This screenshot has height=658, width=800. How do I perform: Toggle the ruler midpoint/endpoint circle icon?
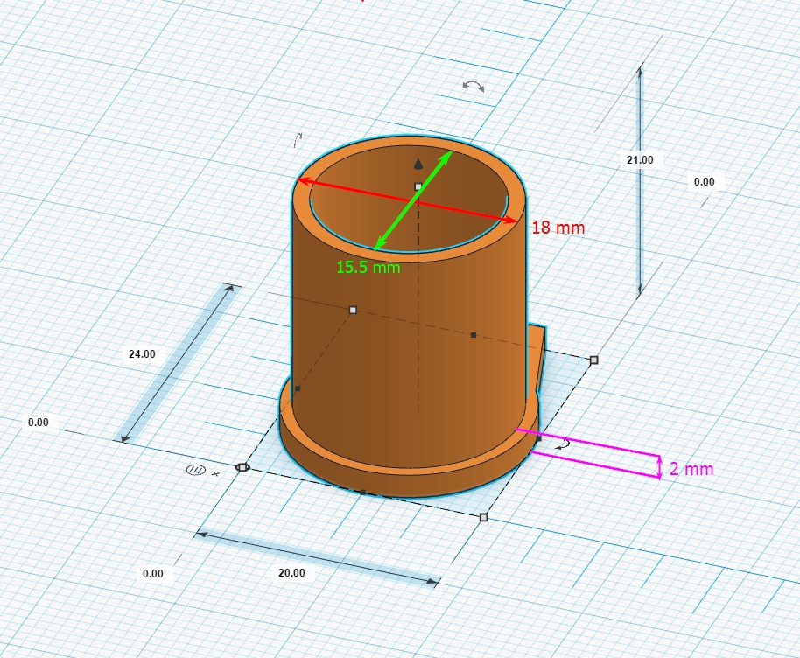coord(195,470)
